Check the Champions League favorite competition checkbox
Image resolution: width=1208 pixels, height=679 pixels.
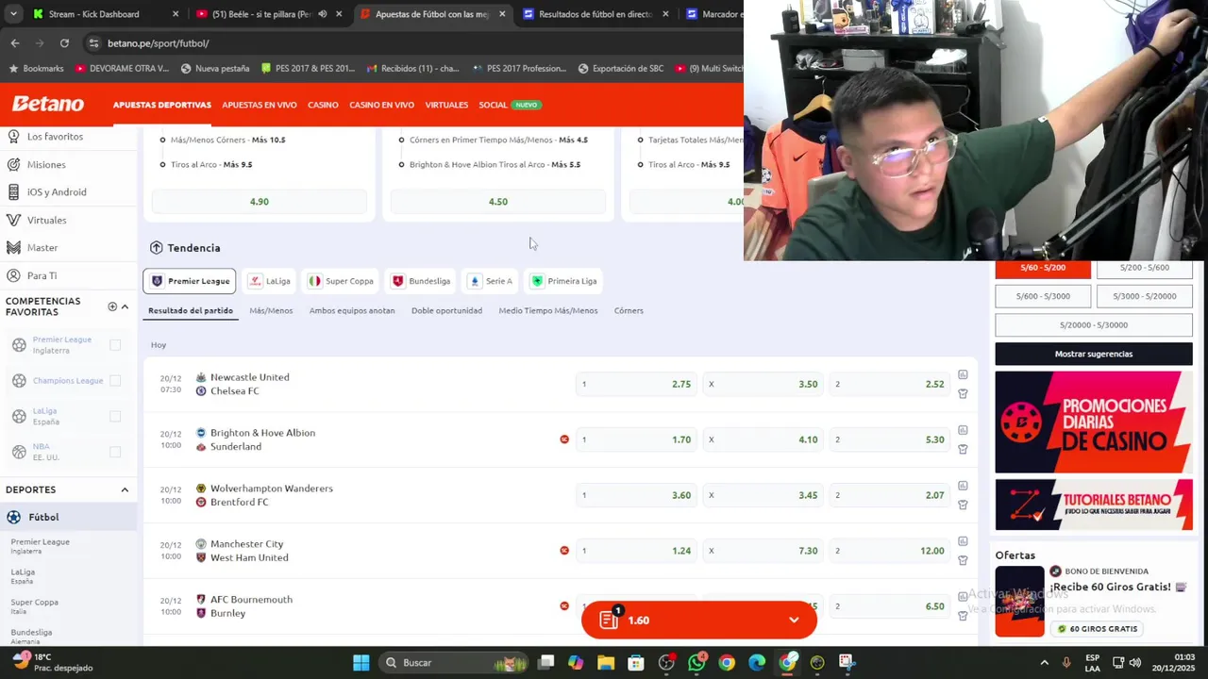115,381
